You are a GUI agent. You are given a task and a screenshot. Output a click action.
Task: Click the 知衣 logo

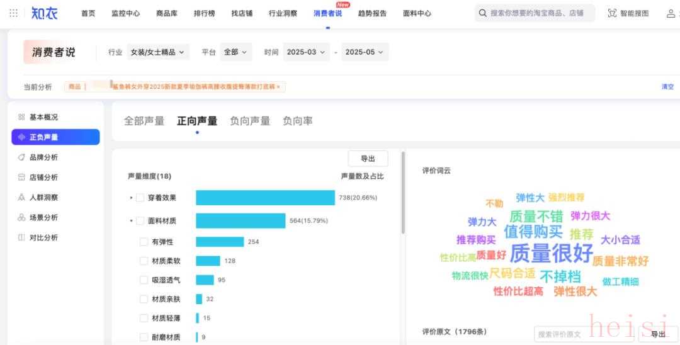tap(44, 13)
